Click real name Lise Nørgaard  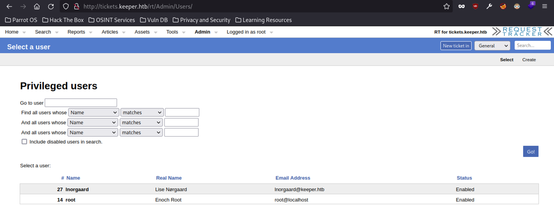pyautogui.click(x=171, y=189)
